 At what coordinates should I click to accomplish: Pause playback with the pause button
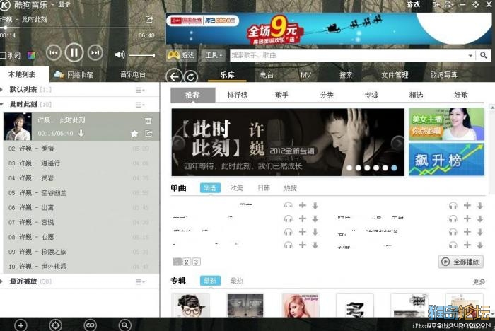[x=74, y=52]
